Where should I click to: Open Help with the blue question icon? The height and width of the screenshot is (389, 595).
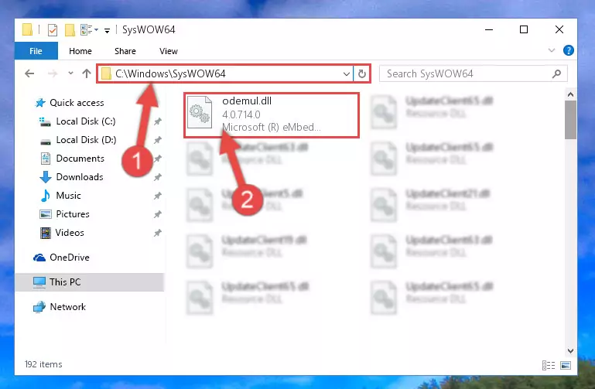(x=568, y=50)
